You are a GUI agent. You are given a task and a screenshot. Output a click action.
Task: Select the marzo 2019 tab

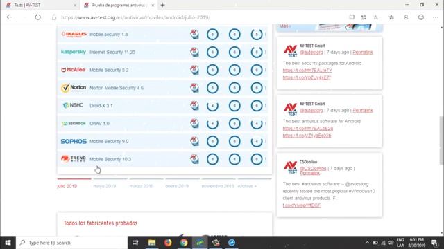[x=142, y=186]
